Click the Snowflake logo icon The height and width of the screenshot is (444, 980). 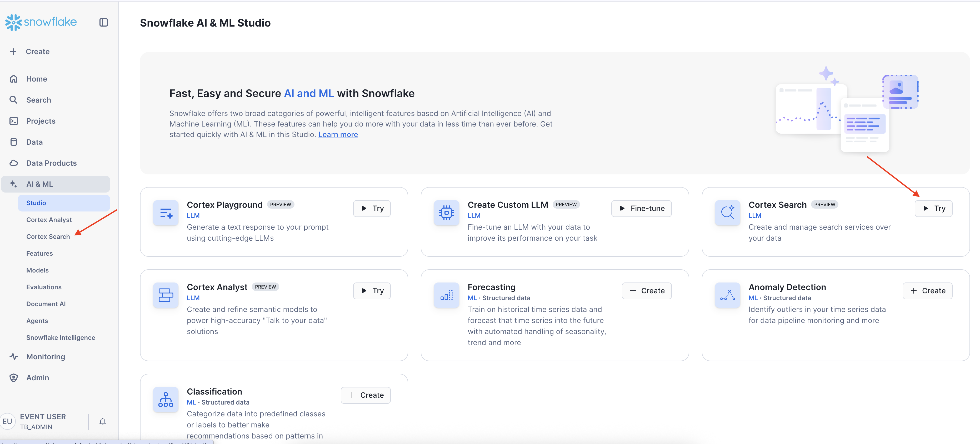pos(13,22)
